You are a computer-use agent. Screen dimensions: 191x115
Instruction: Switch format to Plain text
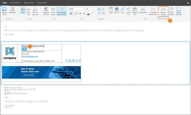click(x=28, y=11)
